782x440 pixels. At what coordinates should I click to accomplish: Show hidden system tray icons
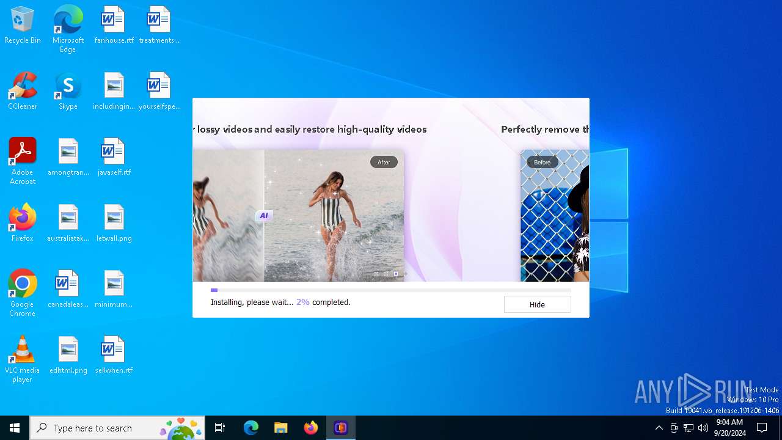659,428
